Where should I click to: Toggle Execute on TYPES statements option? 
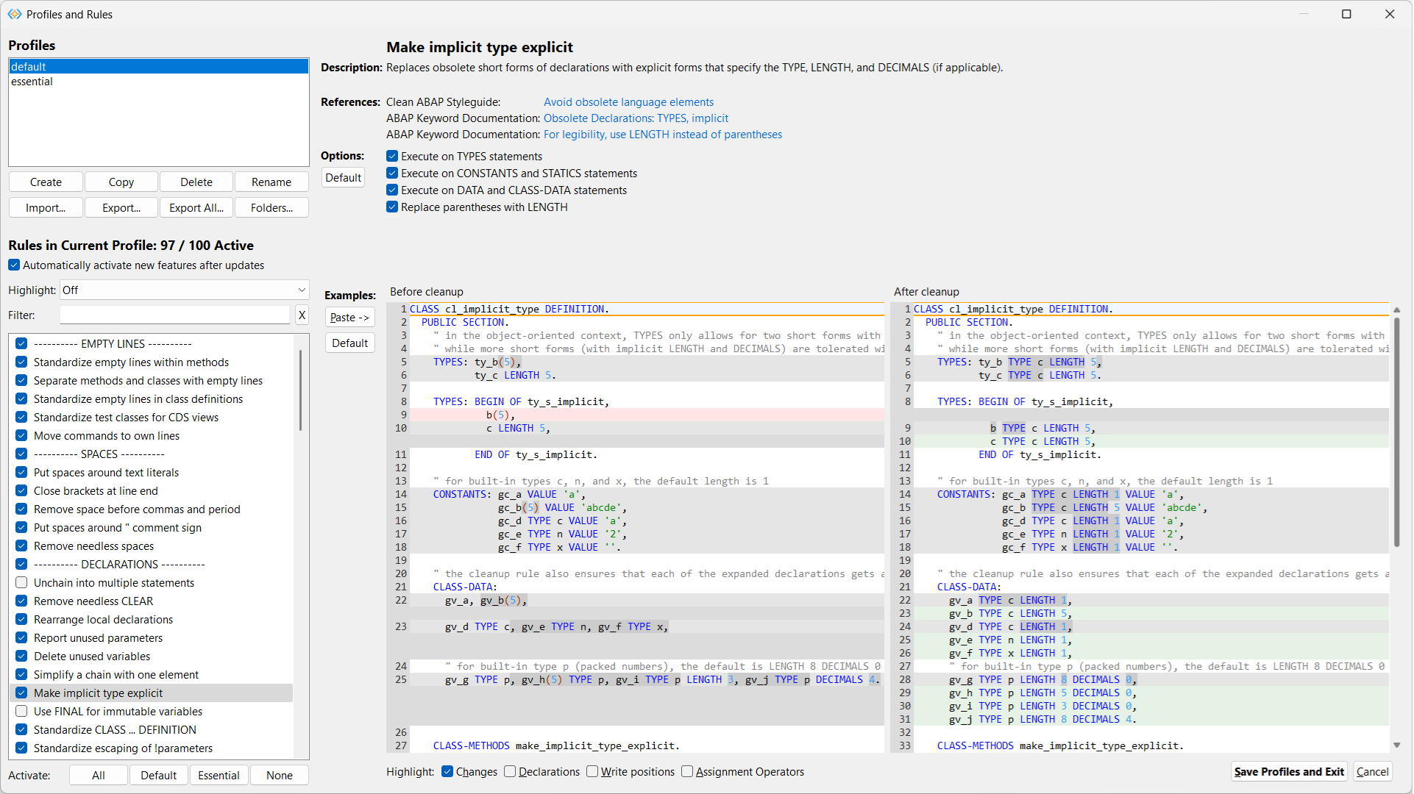[392, 157]
